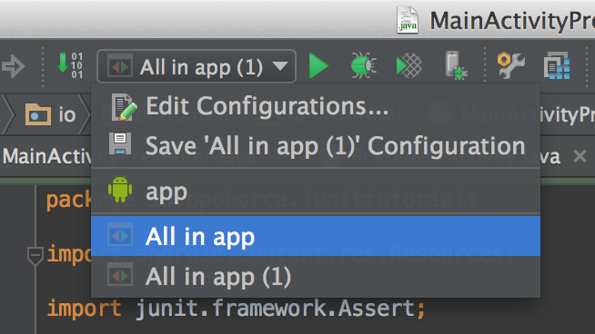Click the Make Project binary arrow icon
595x334 pixels.
click(x=69, y=65)
